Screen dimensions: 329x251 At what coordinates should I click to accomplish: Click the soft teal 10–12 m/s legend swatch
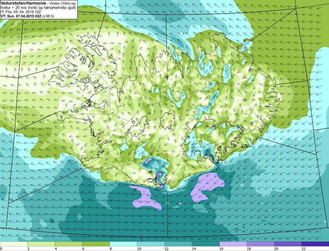(151, 244)
